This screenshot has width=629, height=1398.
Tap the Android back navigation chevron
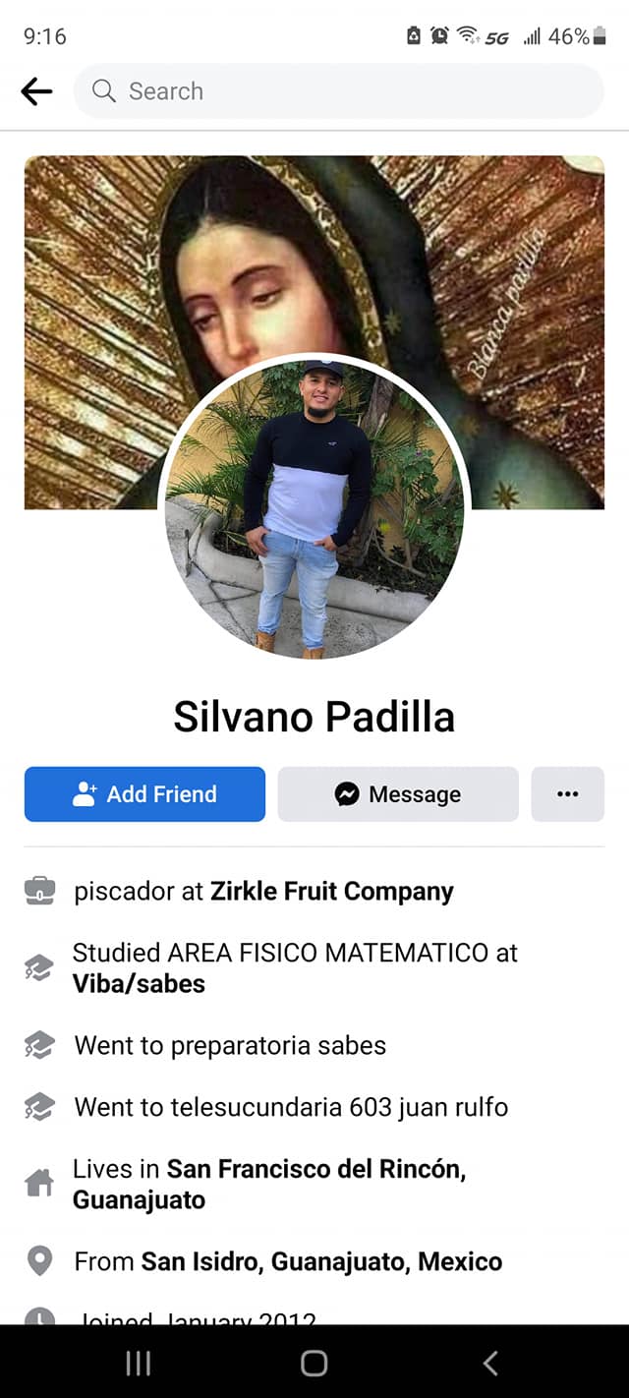click(490, 1363)
